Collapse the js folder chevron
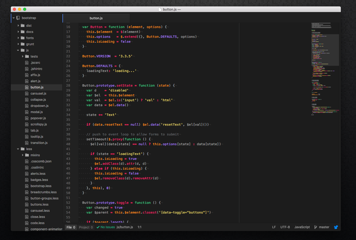Image resolution: width=356 pixels, height=240 pixels. pos(18,50)
